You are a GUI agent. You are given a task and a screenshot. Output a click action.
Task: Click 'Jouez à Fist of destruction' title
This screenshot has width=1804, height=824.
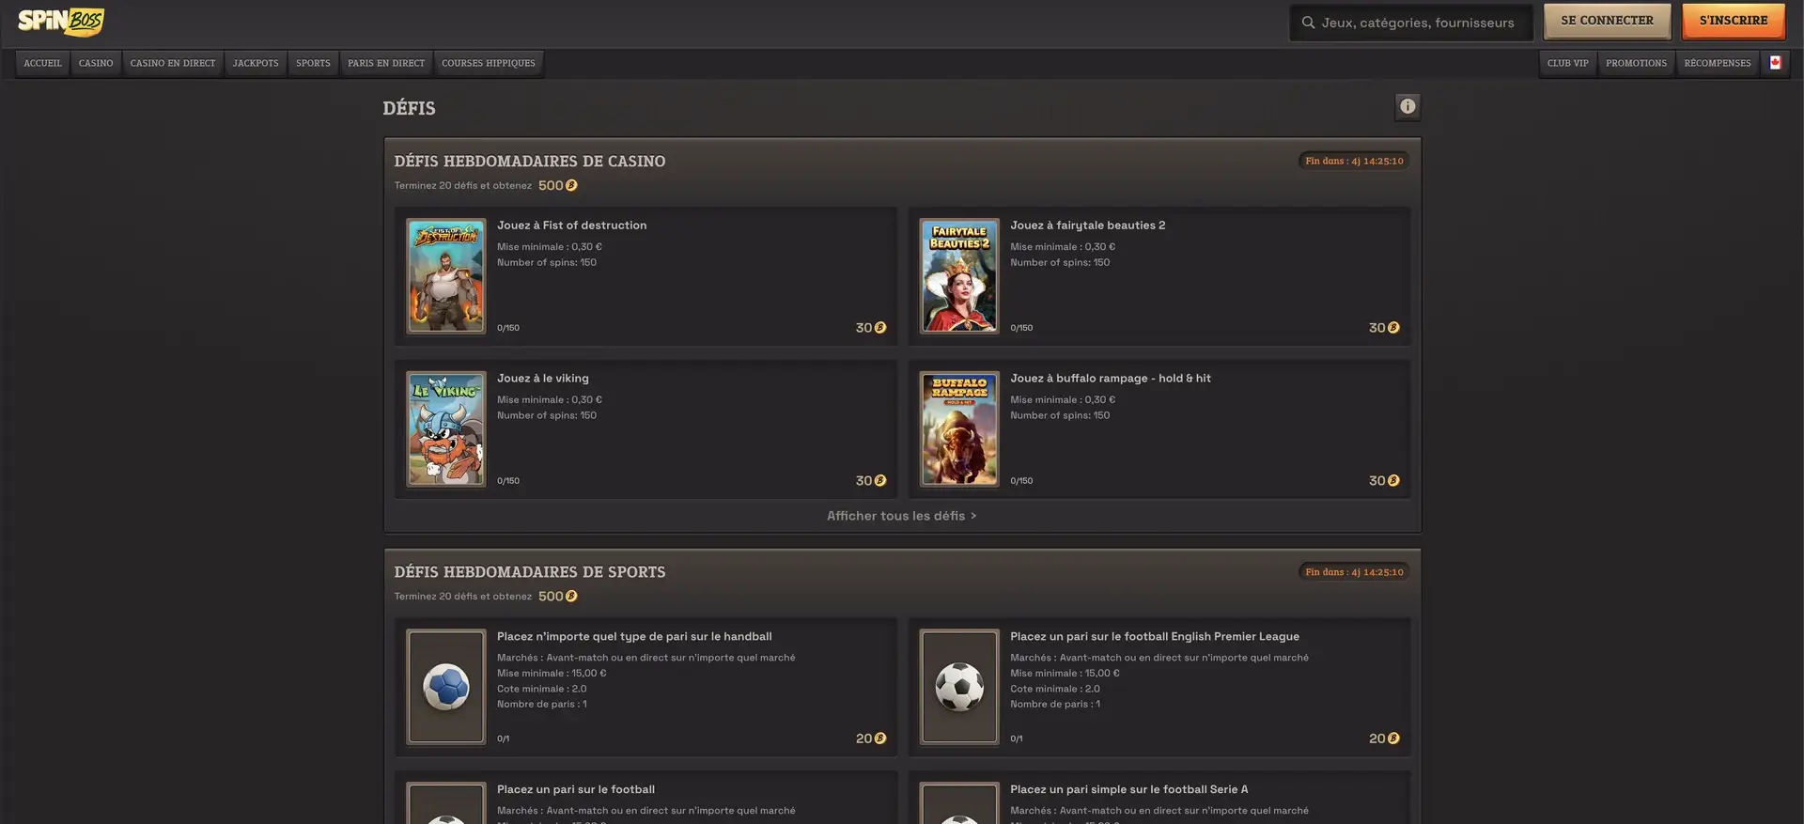572,225
